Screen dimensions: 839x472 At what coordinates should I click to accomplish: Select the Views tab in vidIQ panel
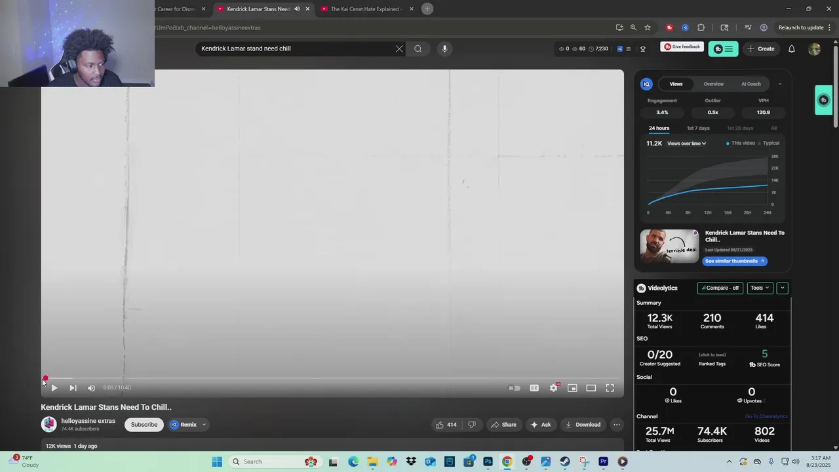click(x=676, y=84)
